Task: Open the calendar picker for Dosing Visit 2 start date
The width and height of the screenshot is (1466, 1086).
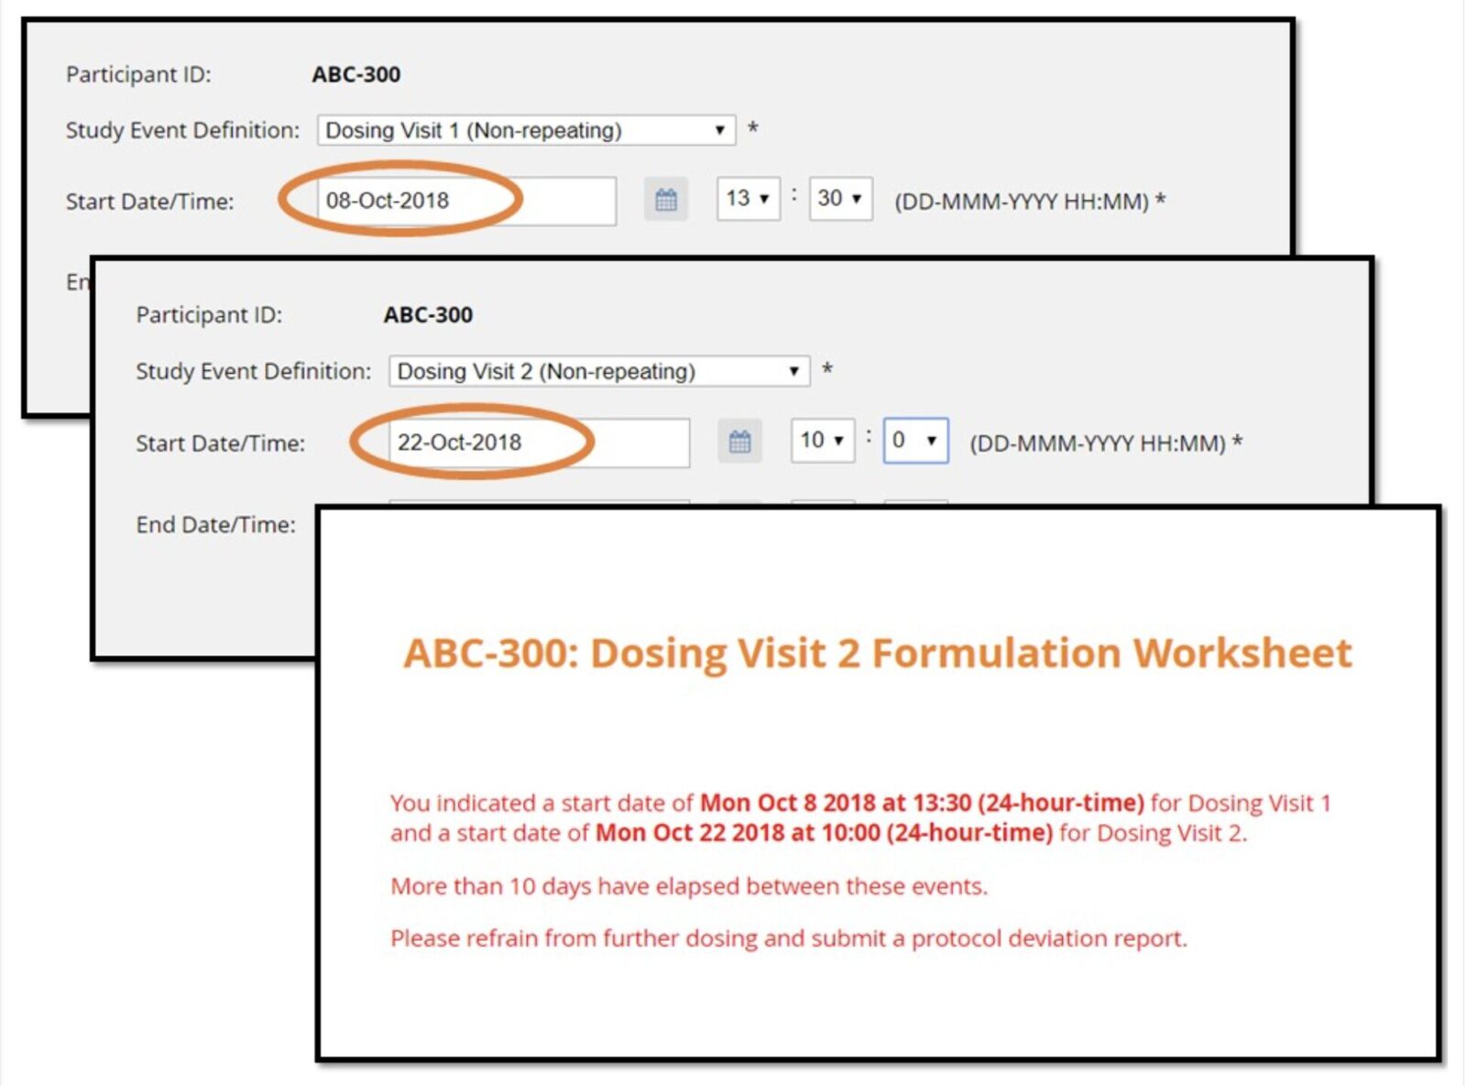Action: (x=740, y=442)
